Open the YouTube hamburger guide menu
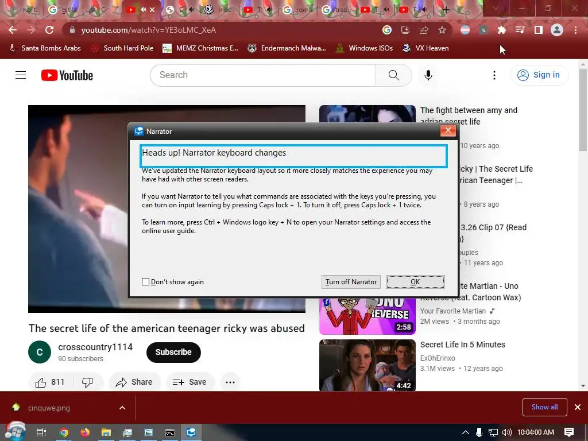Viewport: 588px width, 441px height. point(21,75)
